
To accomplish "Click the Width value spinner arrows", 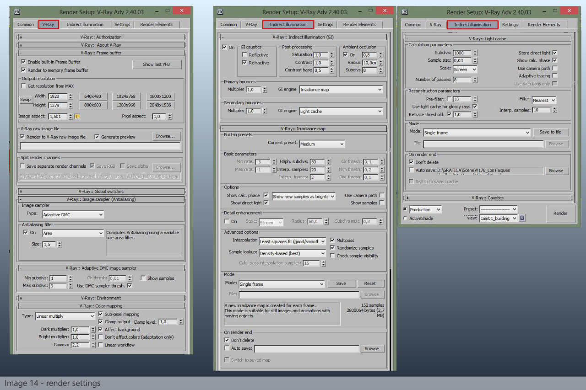I will (x=71, y=96).
